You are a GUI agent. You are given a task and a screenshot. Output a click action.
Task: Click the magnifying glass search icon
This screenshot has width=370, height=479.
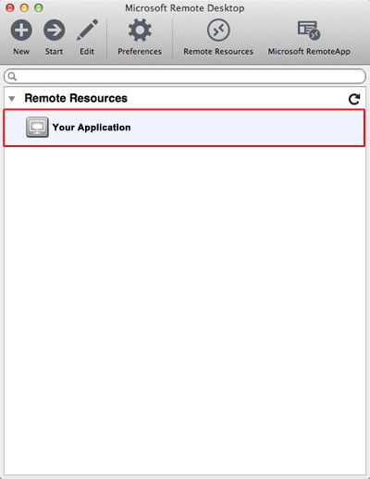point(12,76)
